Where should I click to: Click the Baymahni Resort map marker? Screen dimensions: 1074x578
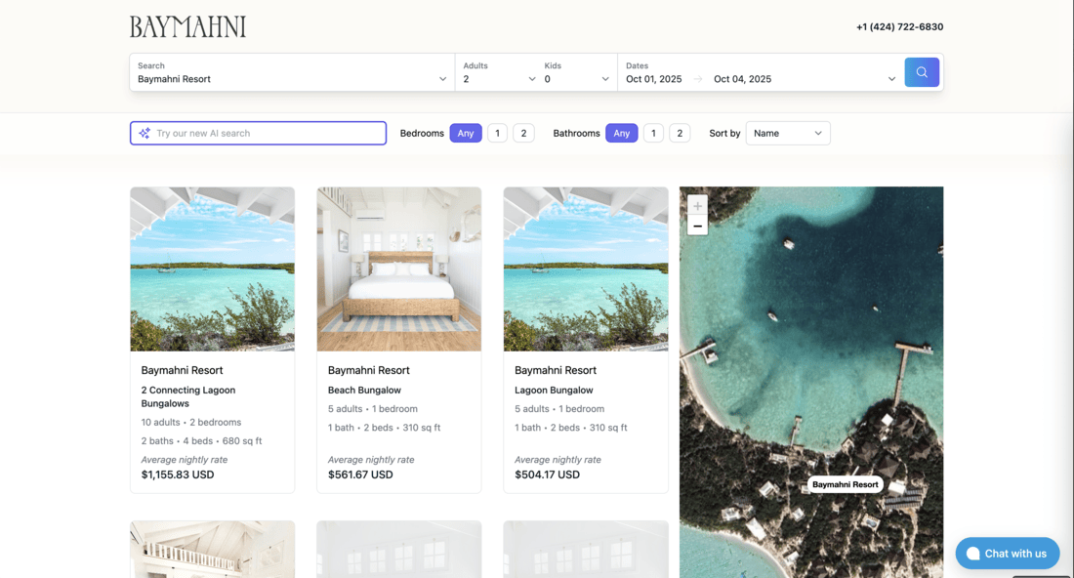point(845,484)
